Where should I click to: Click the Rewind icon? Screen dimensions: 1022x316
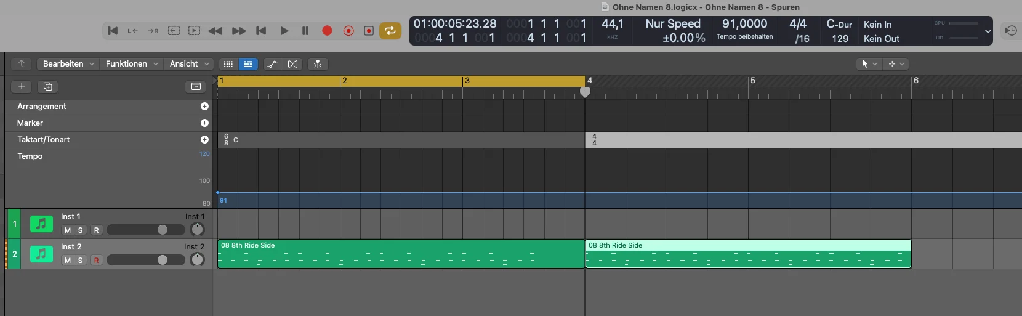click(215, 31)
